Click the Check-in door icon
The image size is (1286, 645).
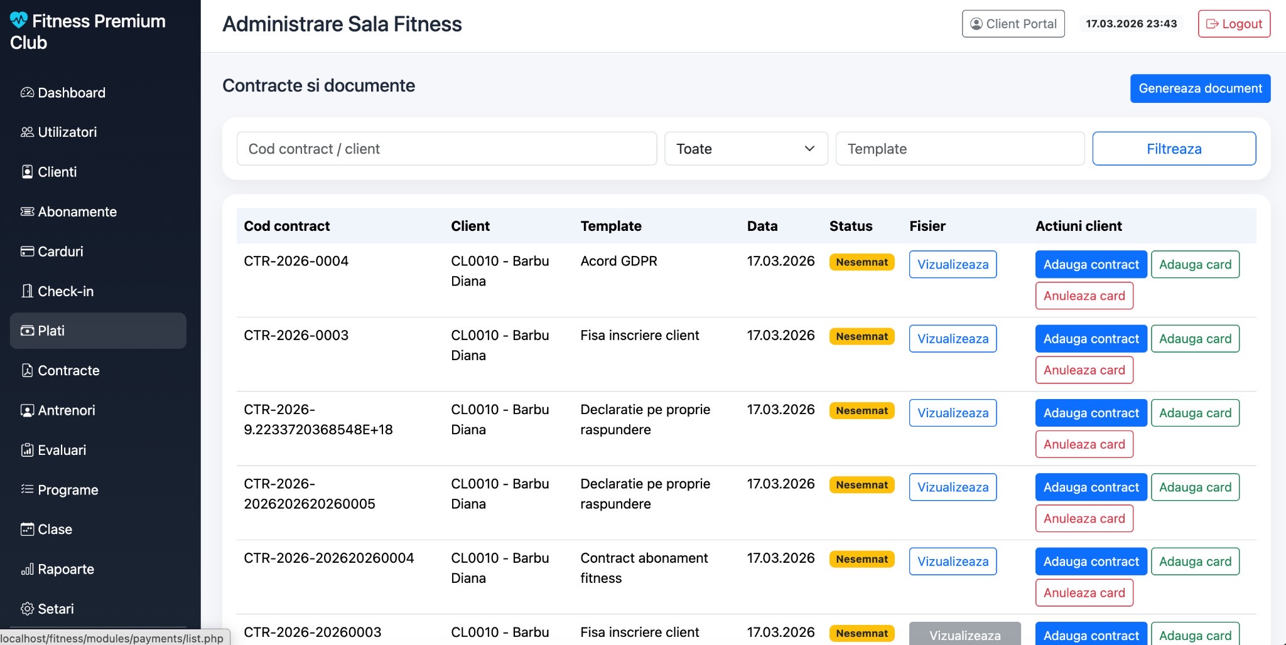[27, 291]
